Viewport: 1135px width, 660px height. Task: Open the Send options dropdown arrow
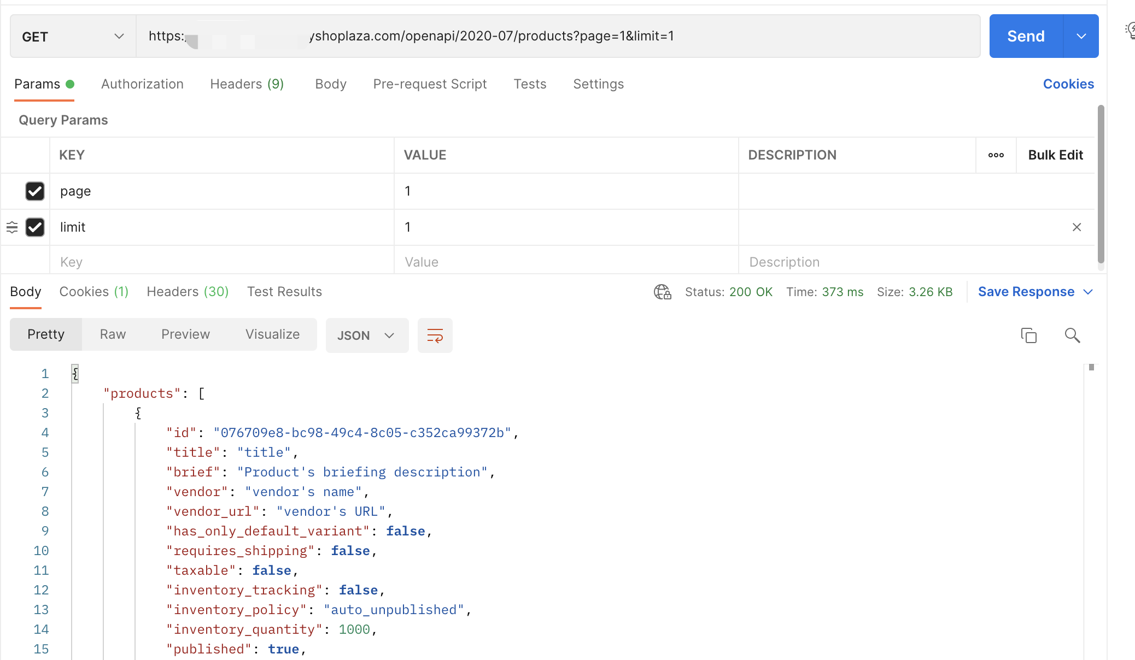click(1081, 36)
